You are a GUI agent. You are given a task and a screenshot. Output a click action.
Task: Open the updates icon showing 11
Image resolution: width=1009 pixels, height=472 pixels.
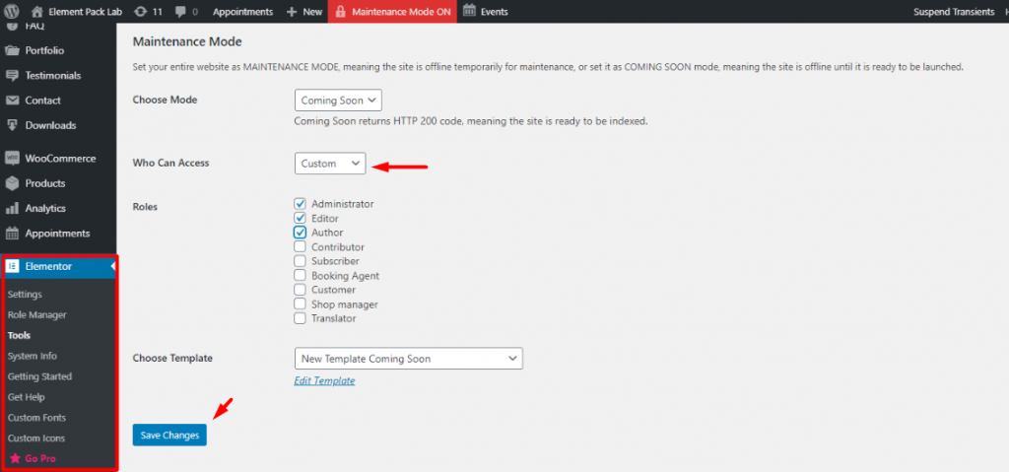point(140,12)
